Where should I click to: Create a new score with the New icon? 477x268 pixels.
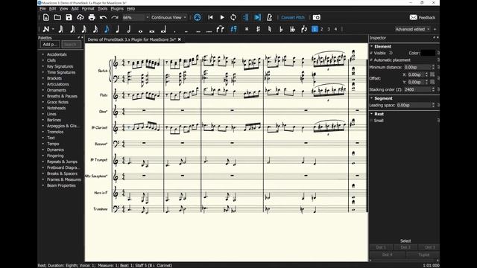pos(46,17)
